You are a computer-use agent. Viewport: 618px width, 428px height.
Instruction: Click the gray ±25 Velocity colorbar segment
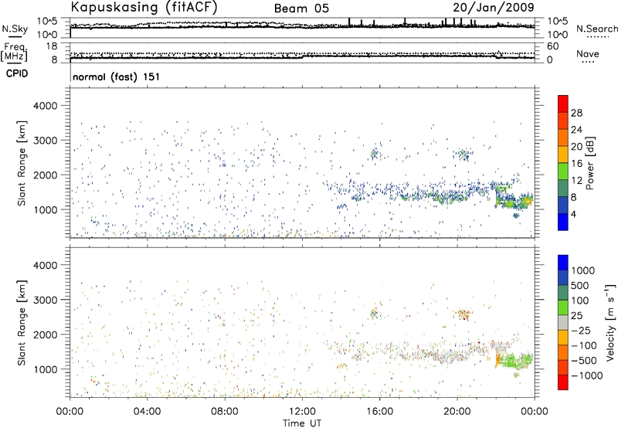563,322
